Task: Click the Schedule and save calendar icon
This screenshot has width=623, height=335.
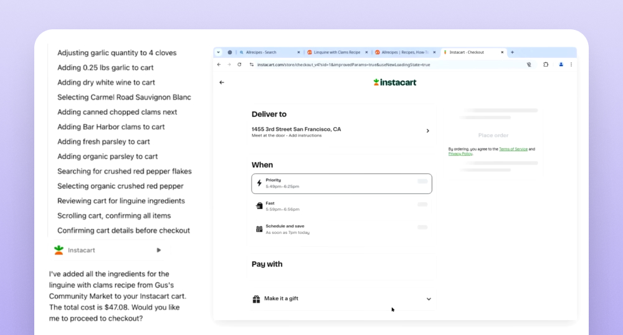Action: (259, 229)
